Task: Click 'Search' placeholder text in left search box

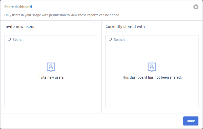Action: (18, 40)
